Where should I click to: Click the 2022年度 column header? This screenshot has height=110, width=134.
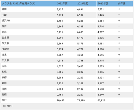(x=66, y=4)
